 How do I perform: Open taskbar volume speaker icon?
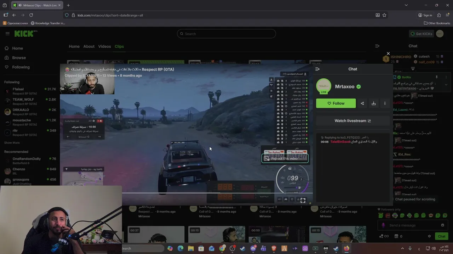tap(434, 248)
